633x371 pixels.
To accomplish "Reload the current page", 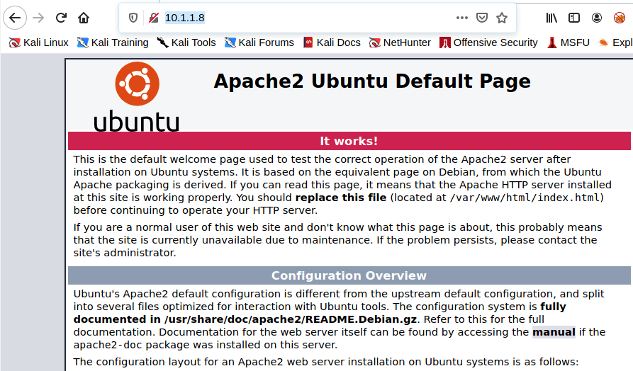I will click(61, 18).
